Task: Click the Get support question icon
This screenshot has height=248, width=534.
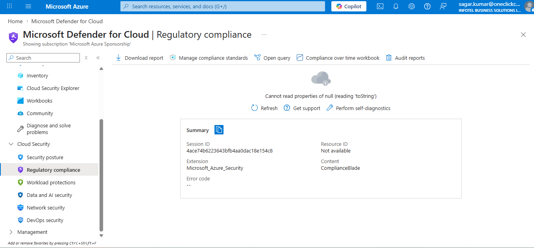Action: (x=286, y=108)
